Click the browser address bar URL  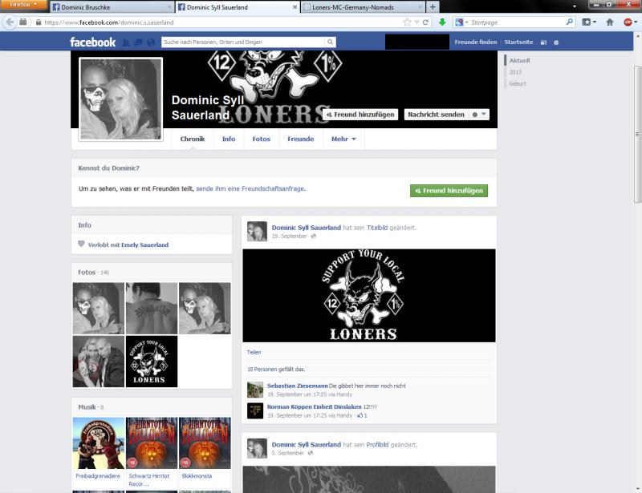pos(221,22)
